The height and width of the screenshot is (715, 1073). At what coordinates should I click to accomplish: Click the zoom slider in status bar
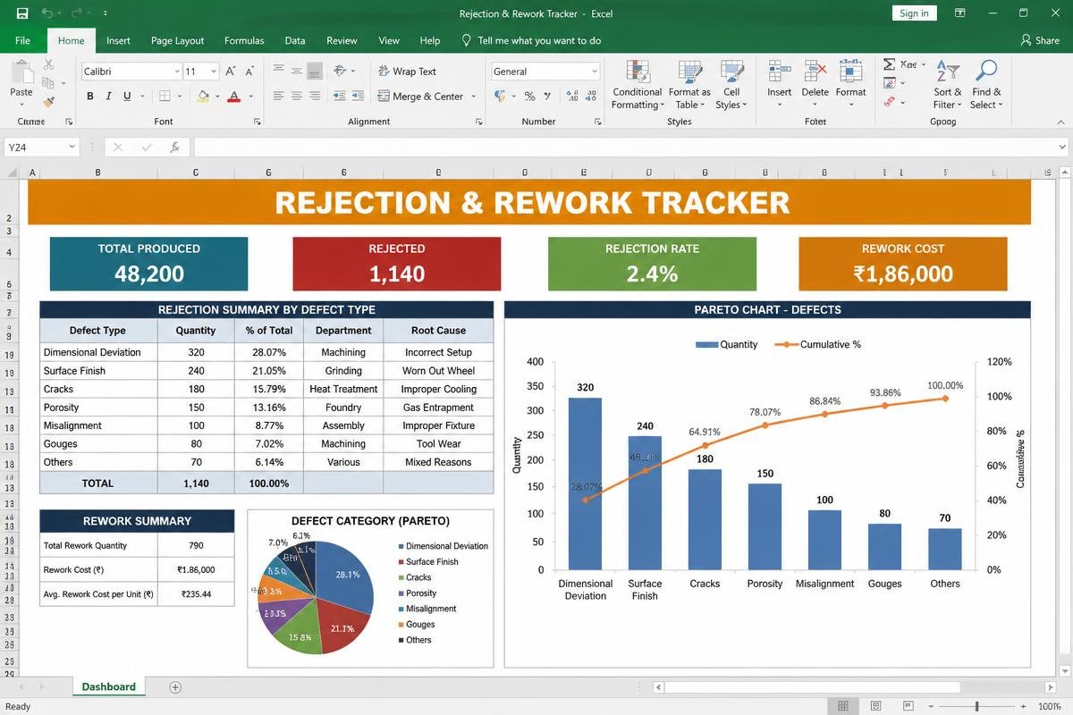pyautogui.click(x=976, y=707)
